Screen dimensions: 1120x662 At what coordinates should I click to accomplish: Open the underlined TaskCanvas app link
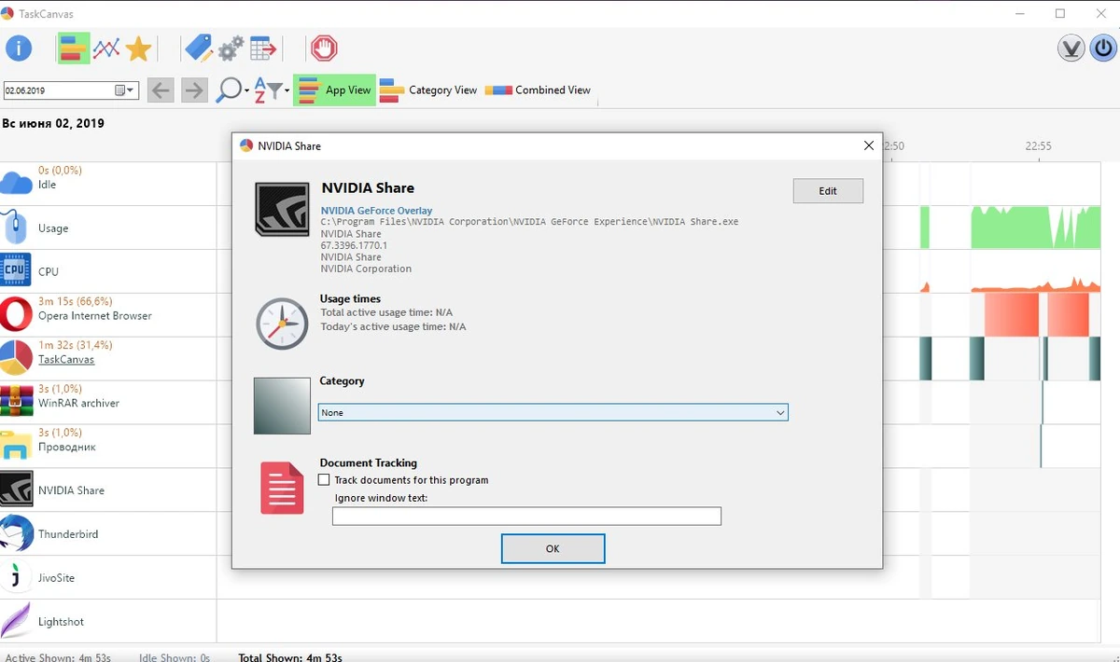click(x=66, y=359)
